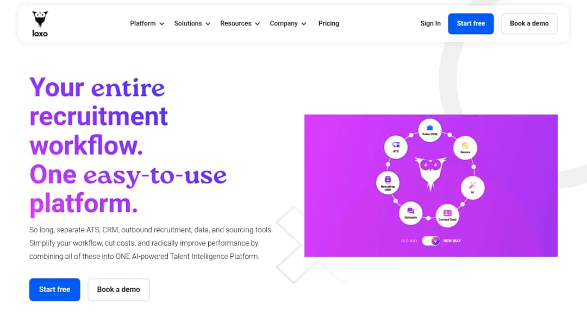Select the Sales CRM briefcase icon
This screenshot has width=587, height=330.
coord(430,130)
